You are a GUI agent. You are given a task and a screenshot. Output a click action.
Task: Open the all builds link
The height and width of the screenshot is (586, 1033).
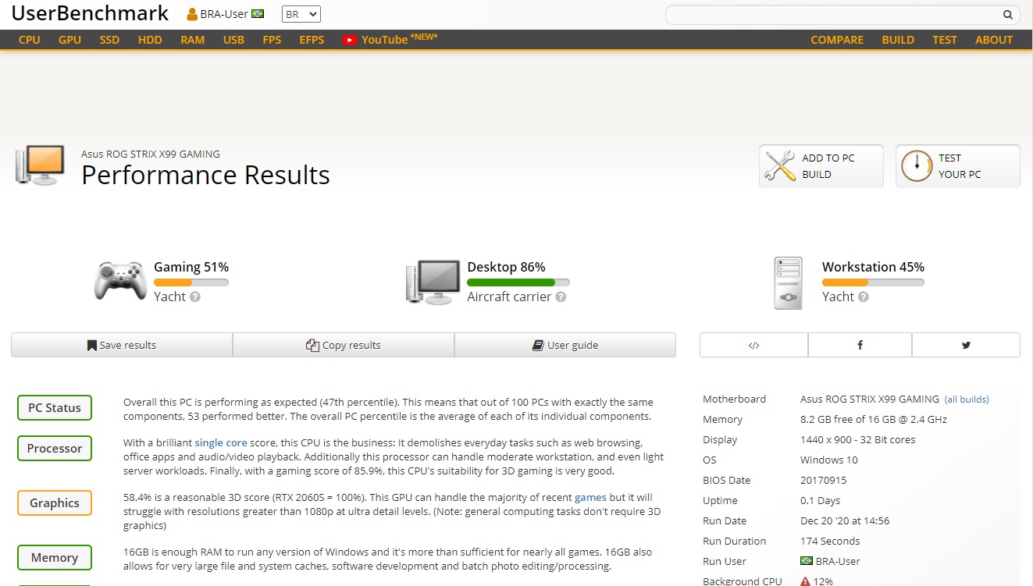(967, 400)
